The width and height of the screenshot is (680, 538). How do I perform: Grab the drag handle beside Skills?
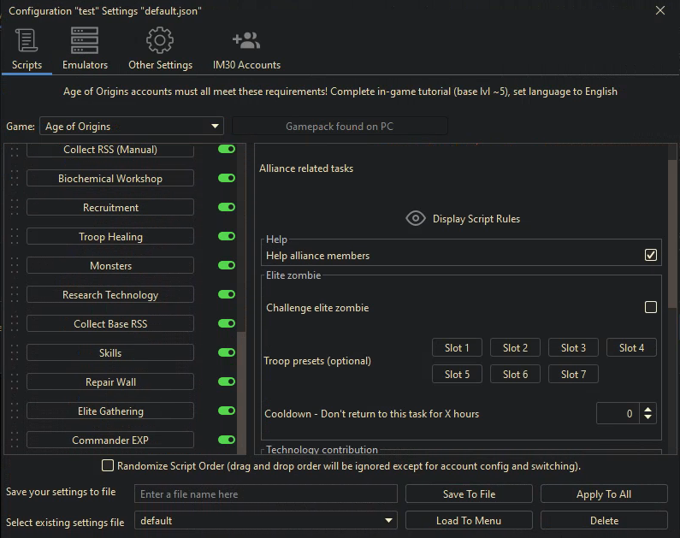coord(14,353)
